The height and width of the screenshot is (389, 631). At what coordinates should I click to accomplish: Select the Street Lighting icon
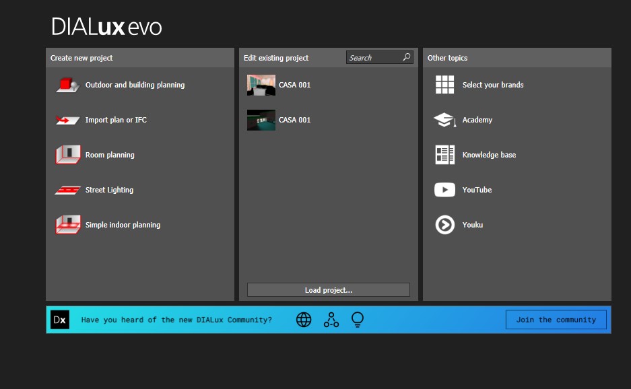pos(67,190)
